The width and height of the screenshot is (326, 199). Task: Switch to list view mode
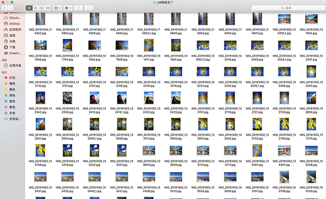[35, 8]
